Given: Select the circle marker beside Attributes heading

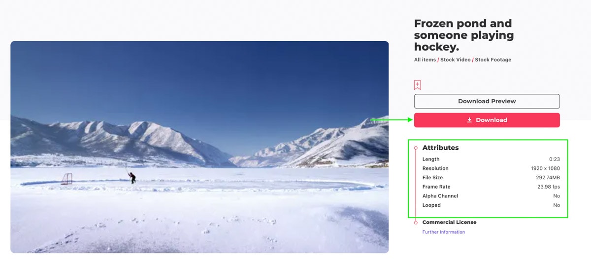Looking at the screenshot, I should (x=416, y=148).
